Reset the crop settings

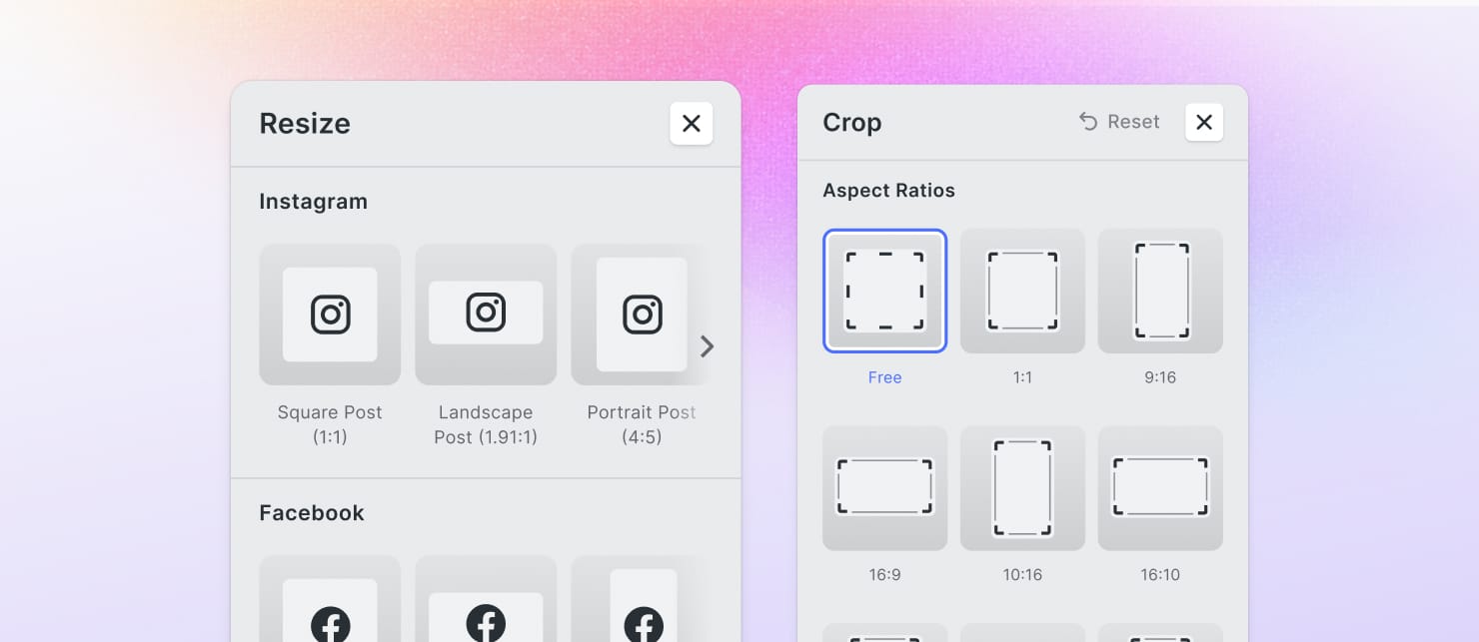tap(1119, 122)
